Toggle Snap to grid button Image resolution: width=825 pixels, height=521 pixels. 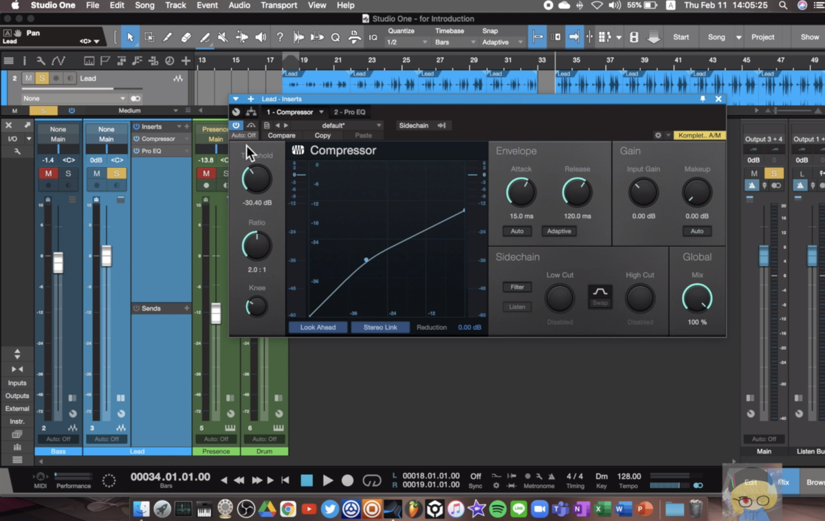point(538,37)
